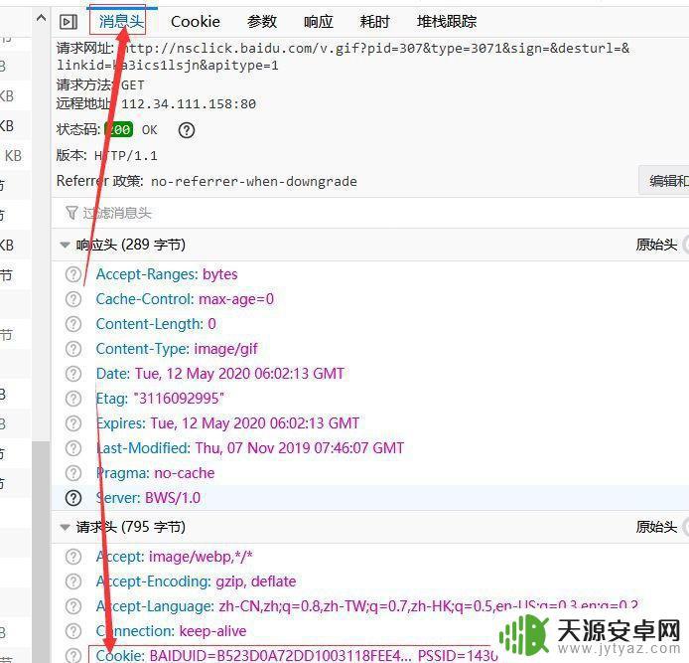Open the 响应 response tab
The image size is (689, 663).
click(319, 22)
